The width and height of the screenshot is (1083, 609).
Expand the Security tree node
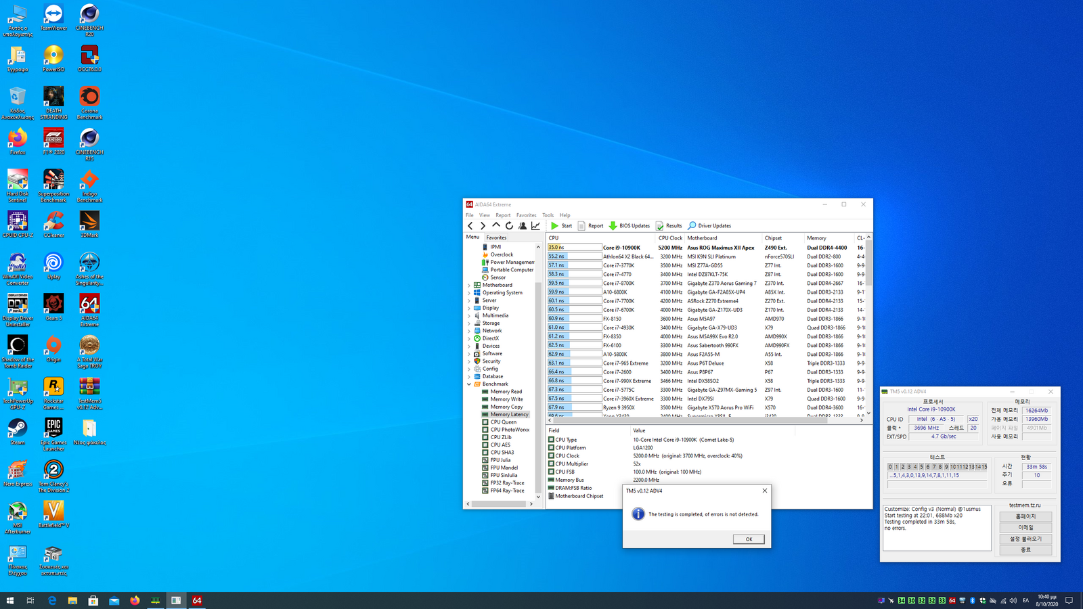(x=469, y=361)
